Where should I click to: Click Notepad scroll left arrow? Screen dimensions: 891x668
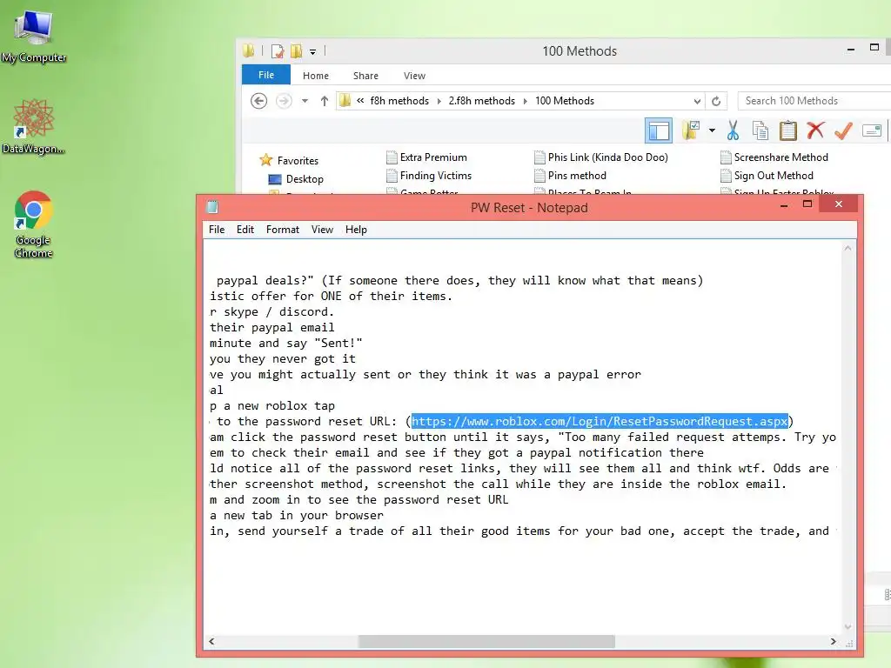click(x=211, y=641)
